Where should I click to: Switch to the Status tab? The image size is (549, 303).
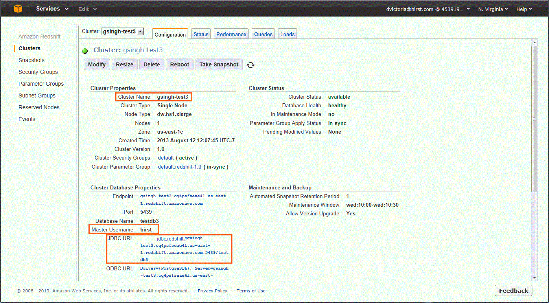201,34
